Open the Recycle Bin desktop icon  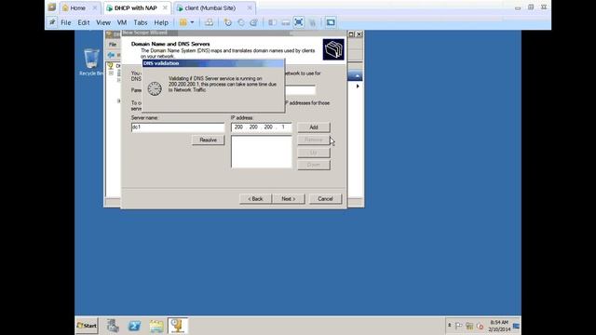[x=91, y=61]
